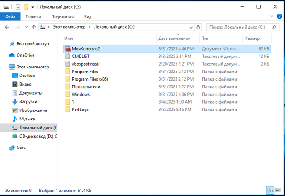This screenshot has height=196, width=285.
Task: Open CD-дисковод (D:) in navigation pane
Action: (38, 136)
